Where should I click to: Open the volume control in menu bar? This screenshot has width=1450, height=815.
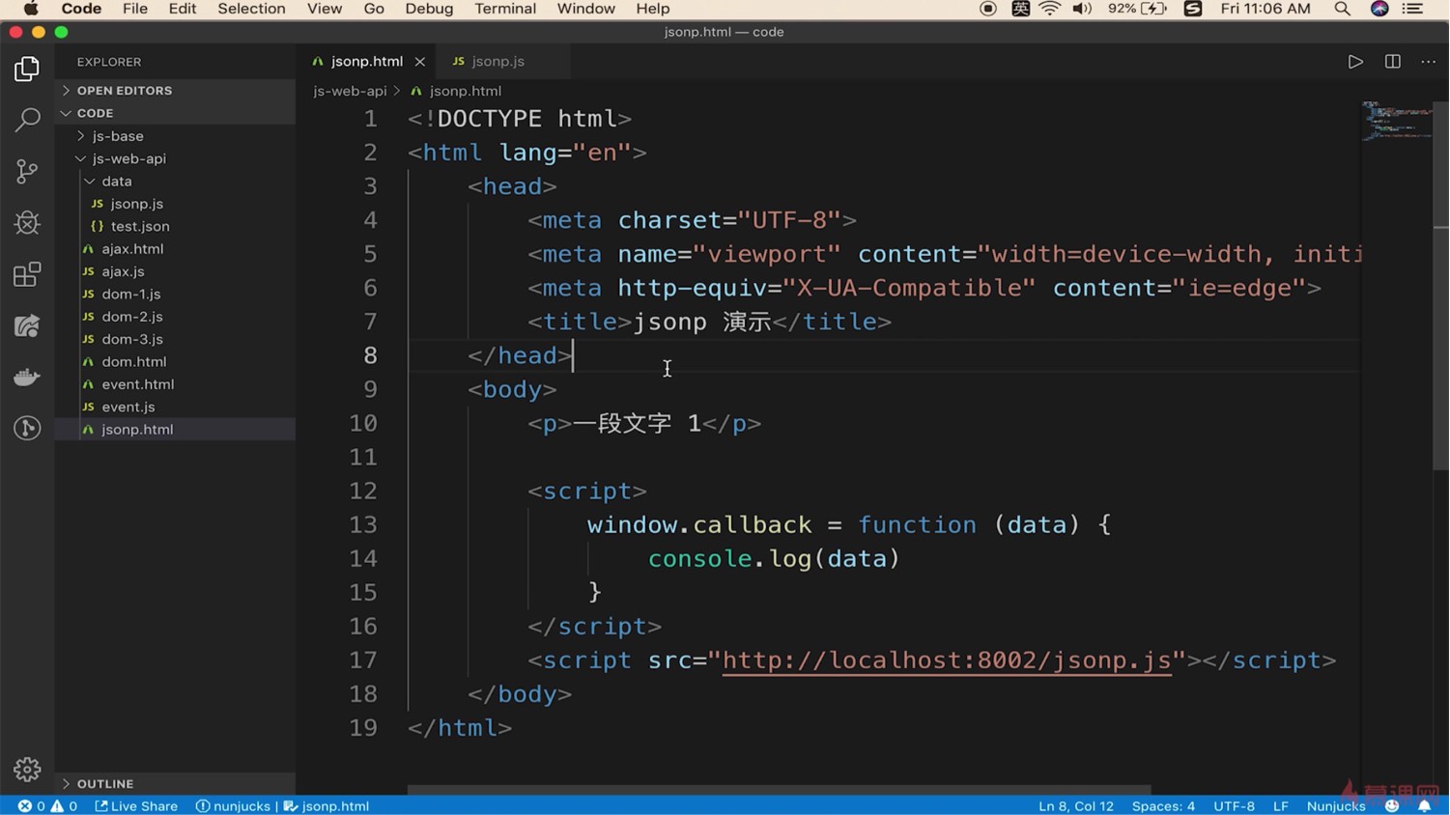coord(1082,9)
